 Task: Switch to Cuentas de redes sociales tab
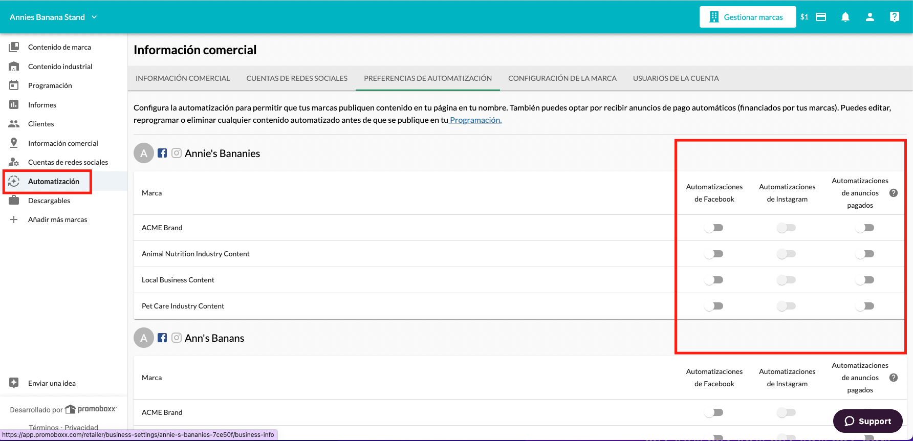pos(297,78)
